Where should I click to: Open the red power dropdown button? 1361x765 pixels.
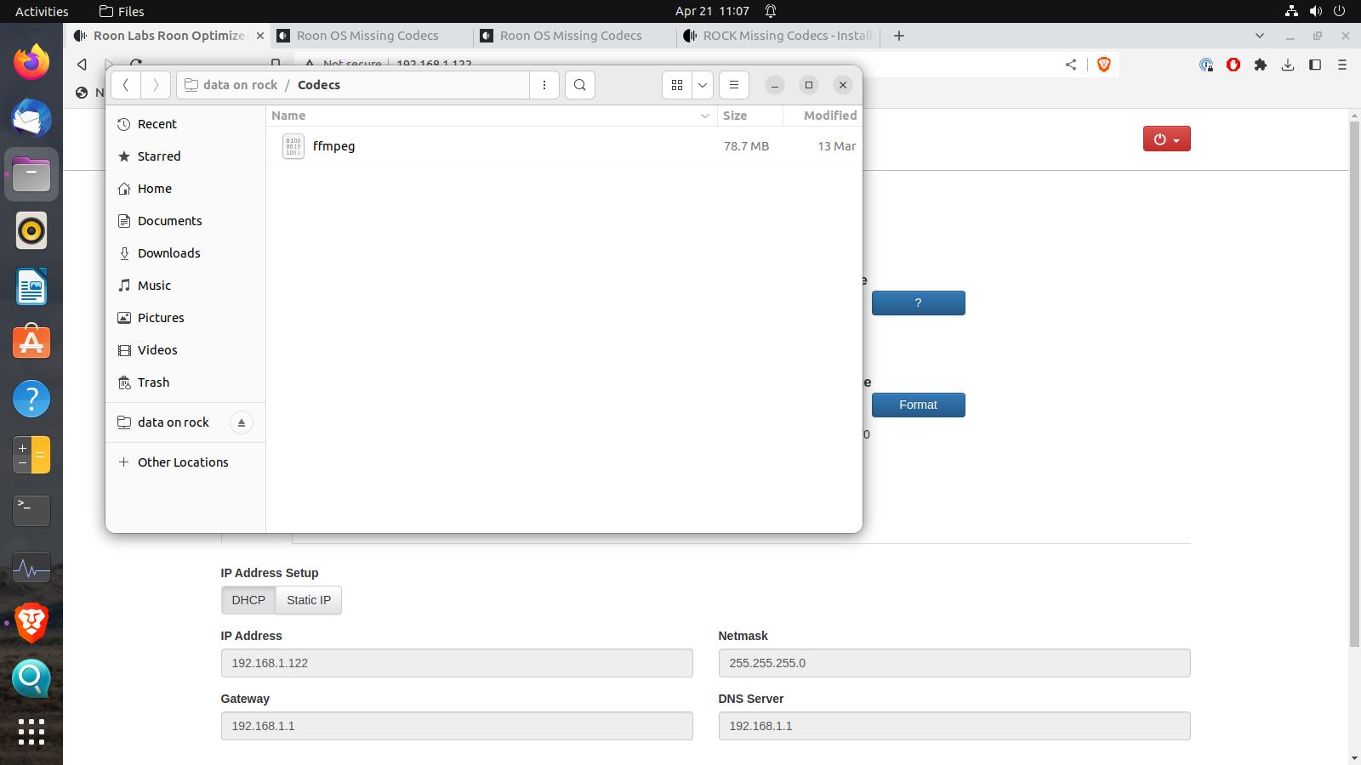click(x=1166, y=139)
